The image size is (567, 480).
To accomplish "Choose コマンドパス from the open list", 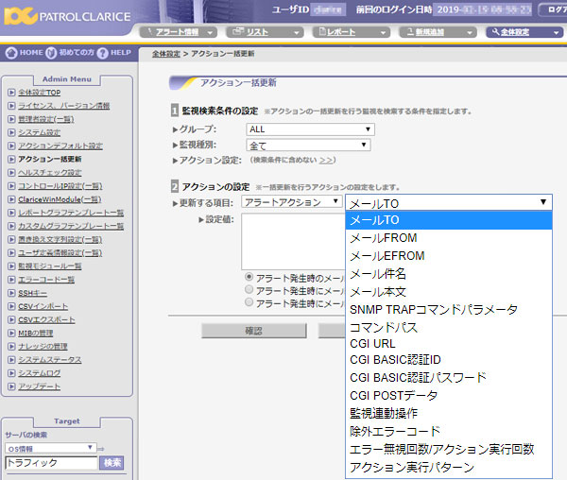I will coord(449,328).
